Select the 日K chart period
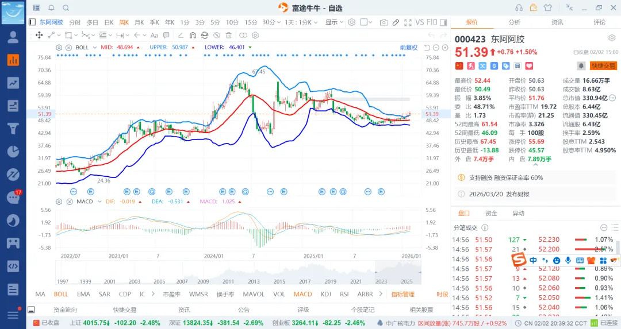The image size is (621, 329). [109, 22]
